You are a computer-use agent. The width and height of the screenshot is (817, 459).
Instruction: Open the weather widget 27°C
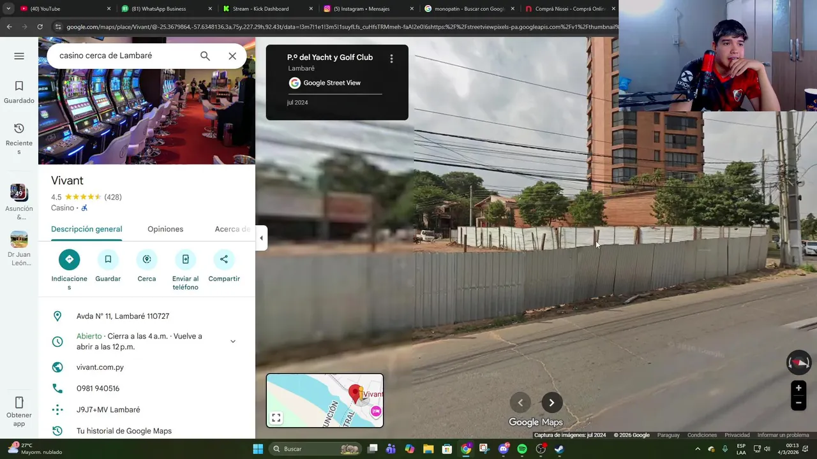click(x=35, y=449)
